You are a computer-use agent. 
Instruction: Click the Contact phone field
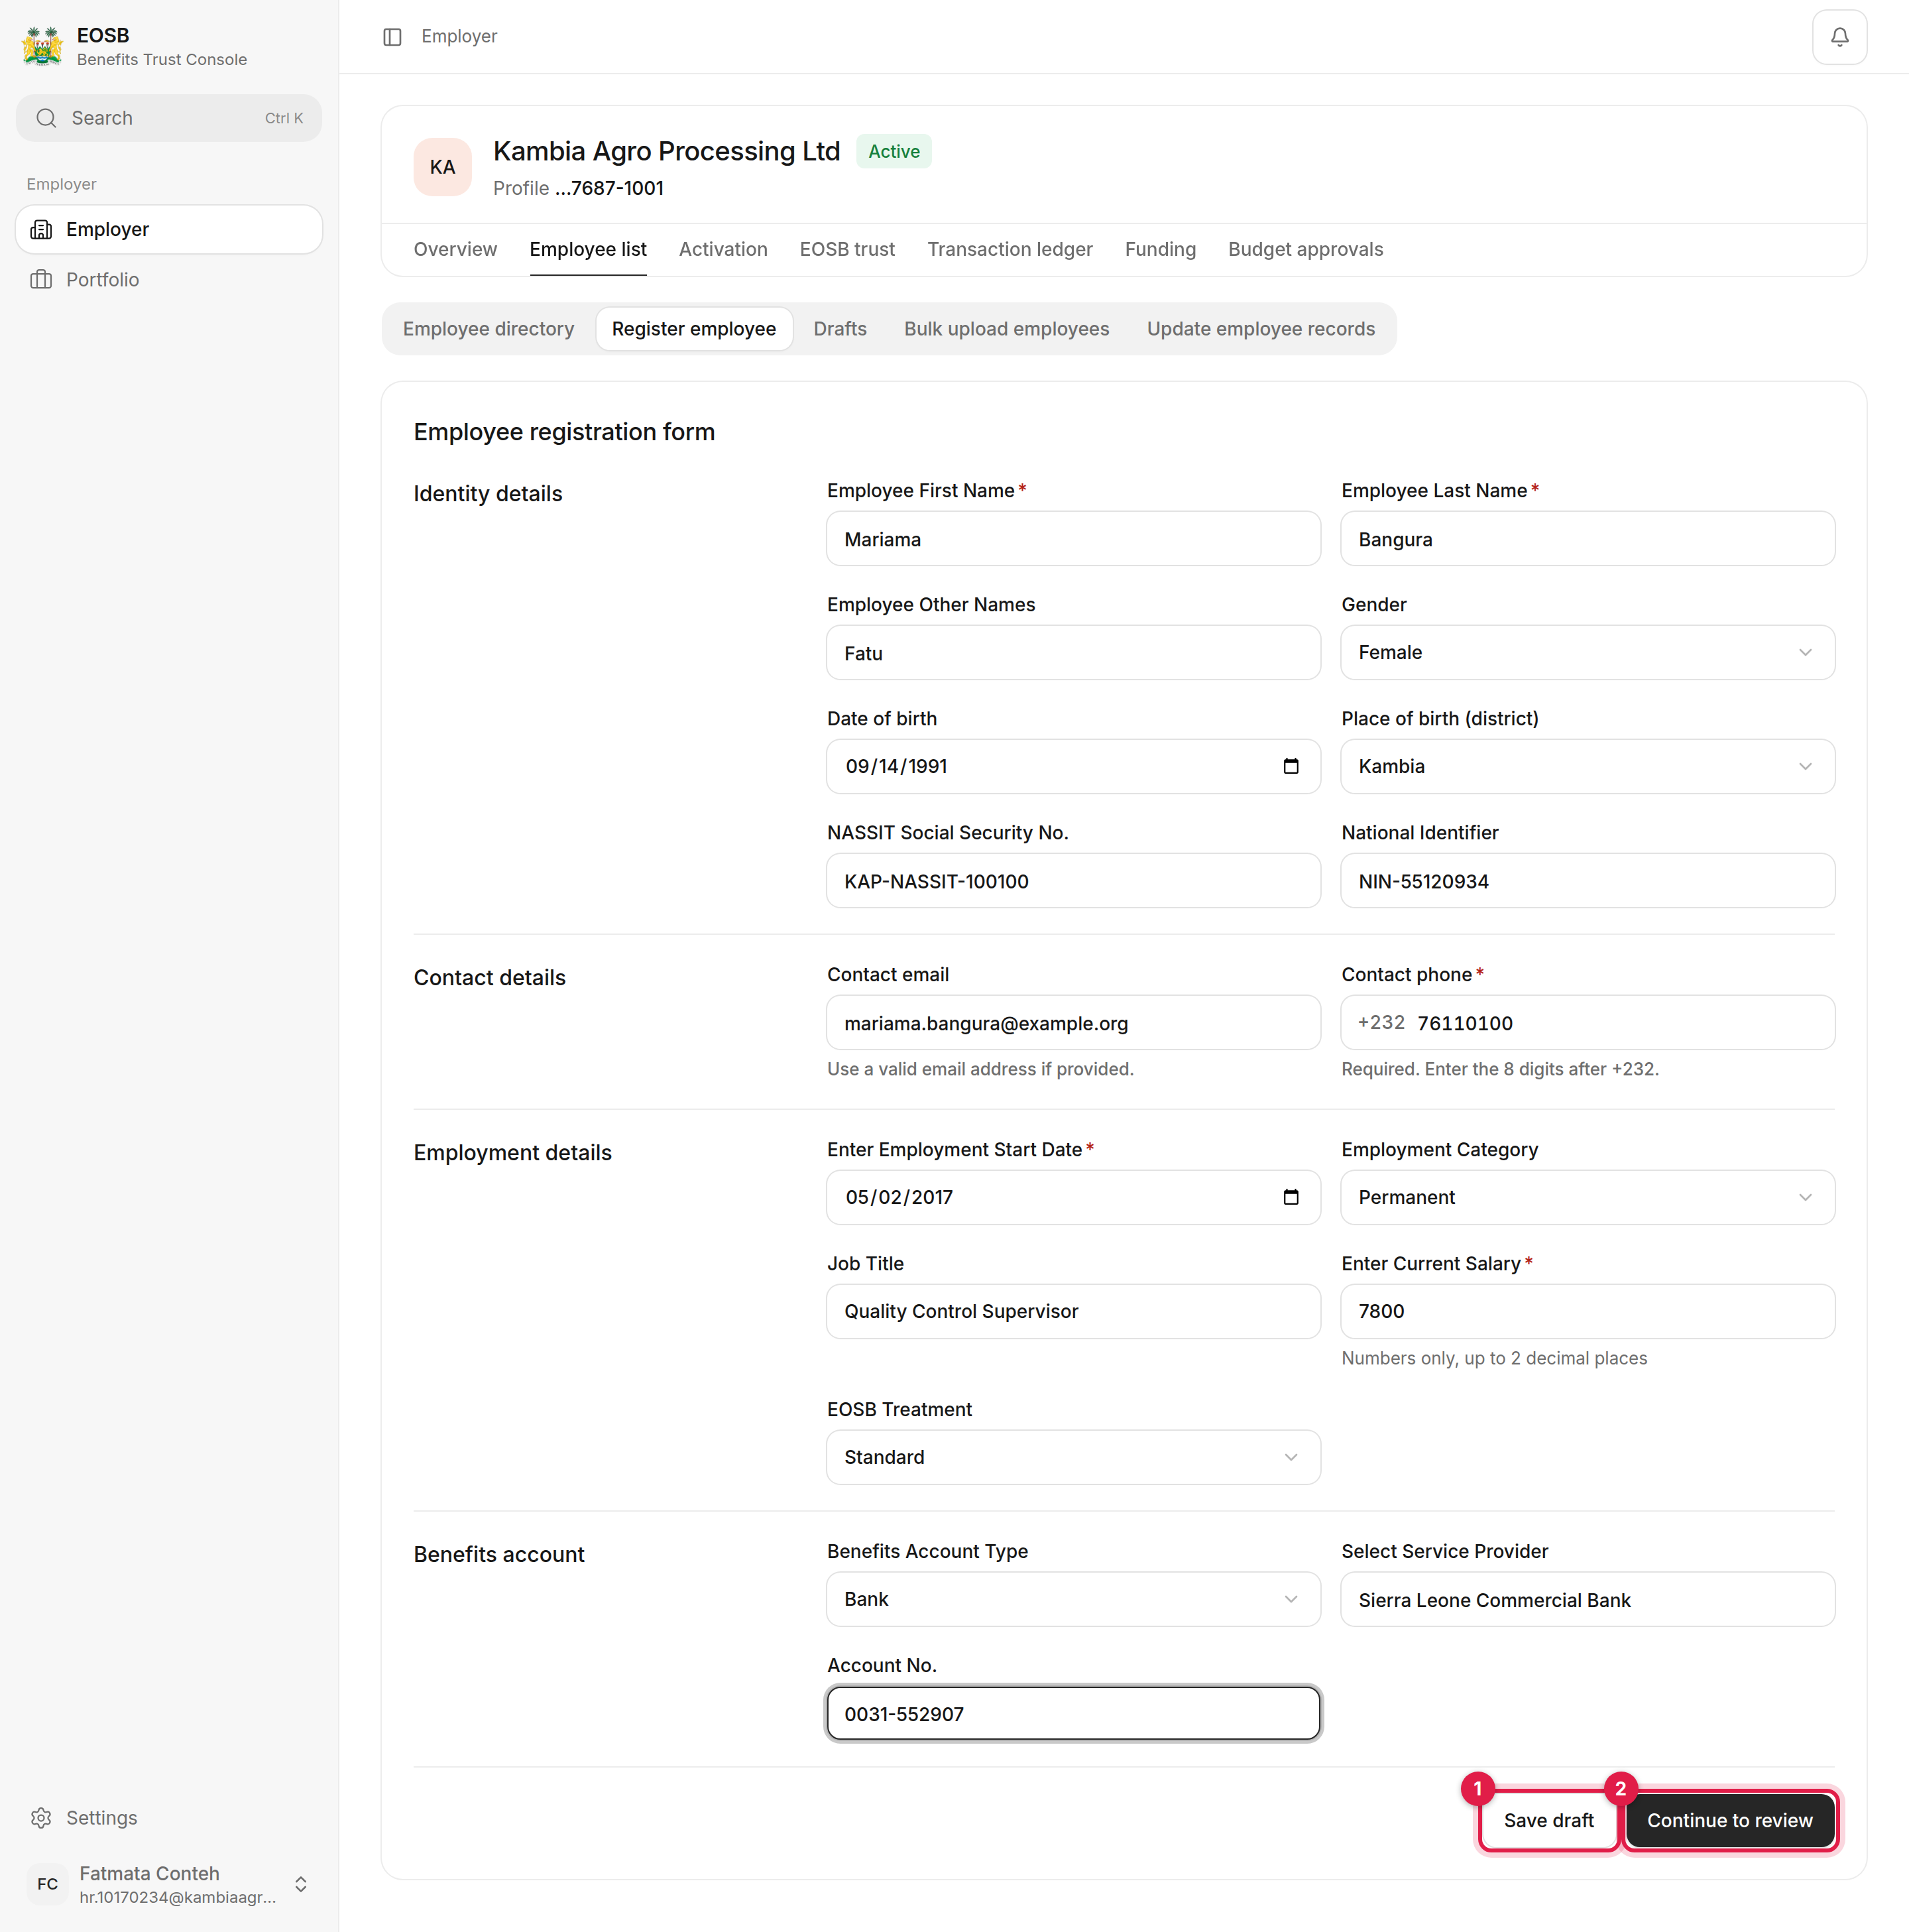[x=1587, y=1023]
